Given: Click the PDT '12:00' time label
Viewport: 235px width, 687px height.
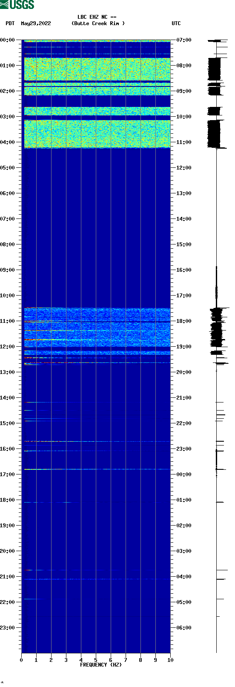Looking at the screenshot, I should 8,347.
